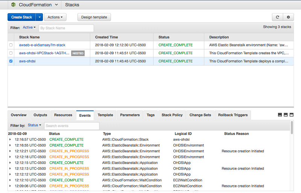The width and height of the screenshot is (301, 193).
Task: Check the awseb-e-ak5amaey7m-stack checkbox
Action: point(11,45)
